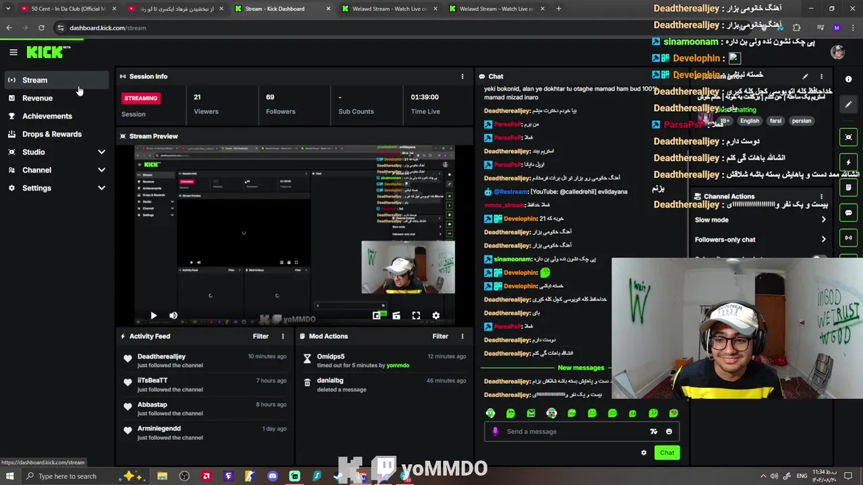Toggle the activity feed lightning widget
Screen dimensions: 863x485
(848, 162)
